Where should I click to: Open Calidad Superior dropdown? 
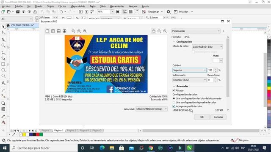pos(189,70)
